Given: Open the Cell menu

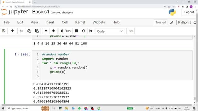Looking at the screenshot, I should [x=65, y=23].
